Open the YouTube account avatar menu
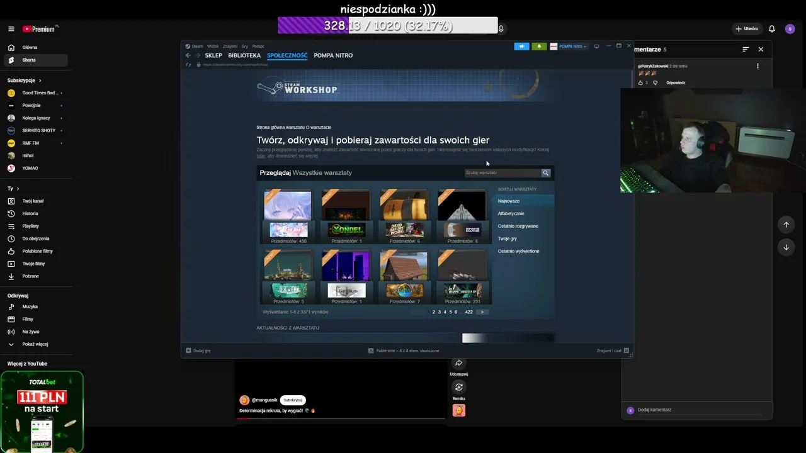The width and height of the screenshot is (806, 453). [x=790, y=29]
